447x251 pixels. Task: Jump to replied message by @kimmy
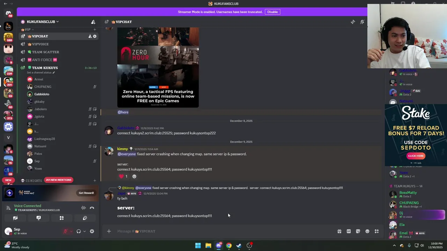coord(232,188)
